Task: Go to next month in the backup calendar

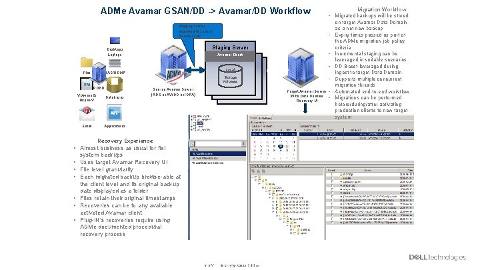Action: 295,131
